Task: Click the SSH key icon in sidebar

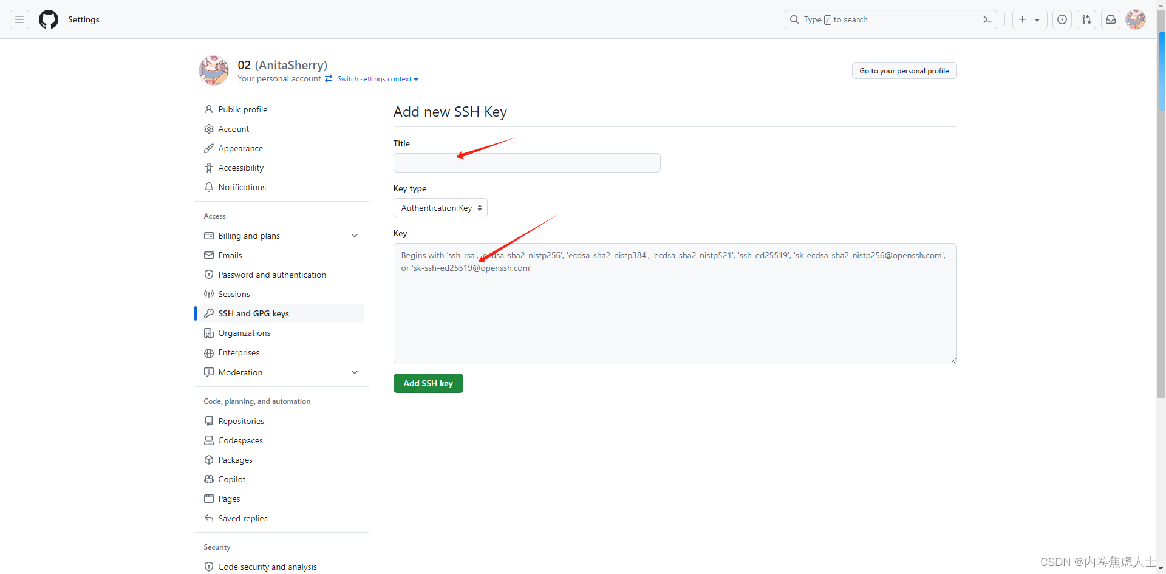Action: click(x=209, y=313)
